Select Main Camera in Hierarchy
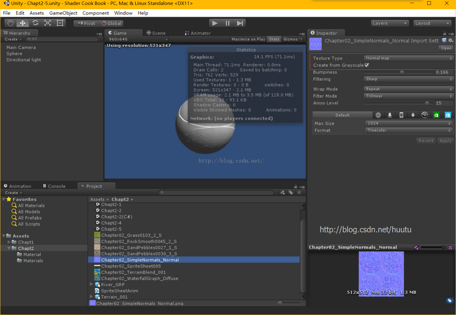Screen dimensions: 456x315 (x=21, y=48)
